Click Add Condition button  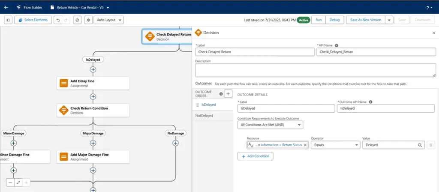point(256,156)
